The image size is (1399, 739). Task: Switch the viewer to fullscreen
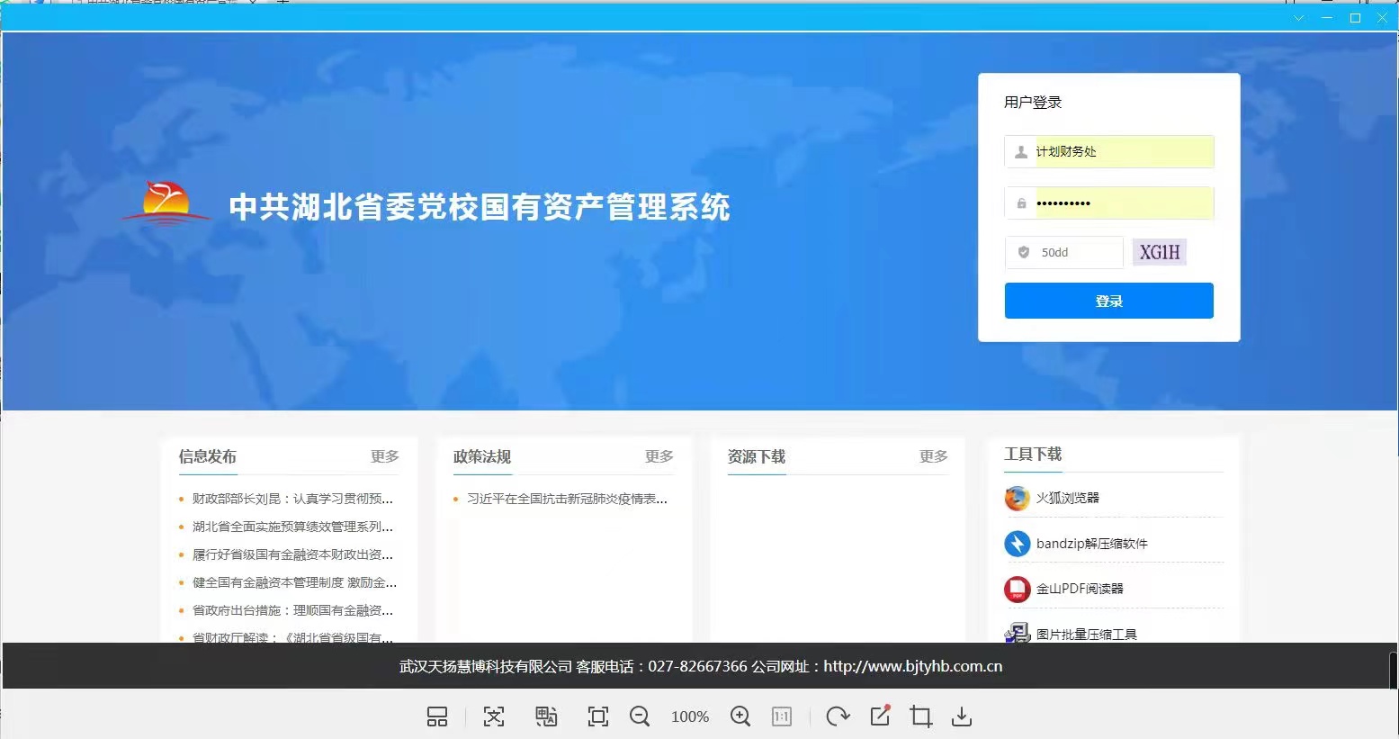click(598, 716)
